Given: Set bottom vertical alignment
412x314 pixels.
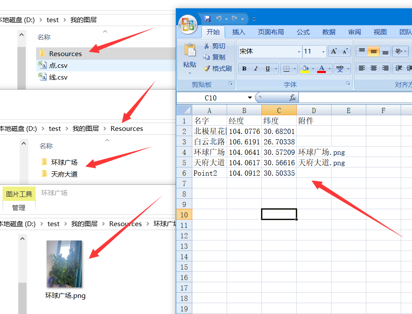Looking at the screenshot, I should coord(385,51).
